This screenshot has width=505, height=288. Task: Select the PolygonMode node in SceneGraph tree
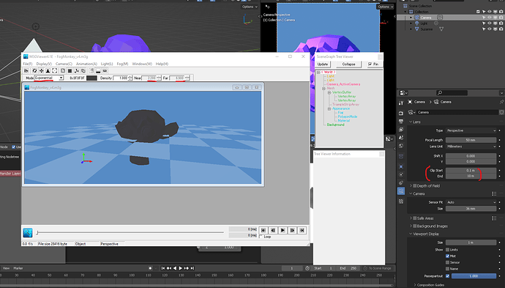tap(348, 117)
